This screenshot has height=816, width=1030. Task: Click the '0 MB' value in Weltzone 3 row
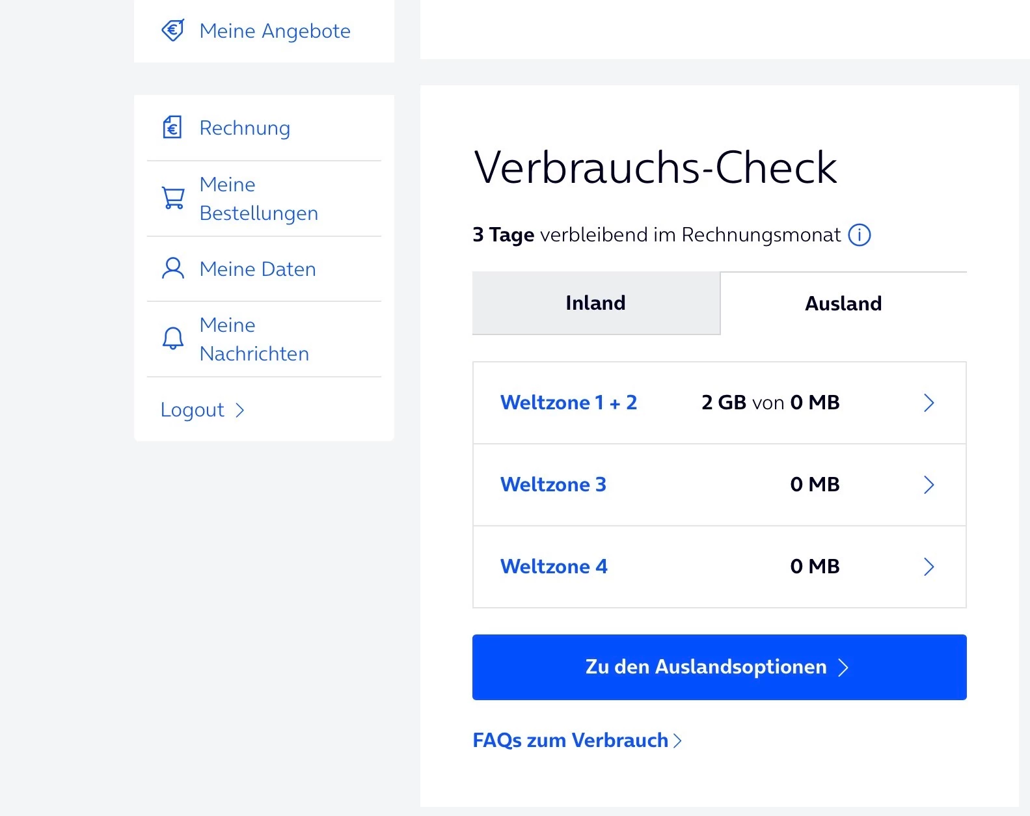point(815,485)
